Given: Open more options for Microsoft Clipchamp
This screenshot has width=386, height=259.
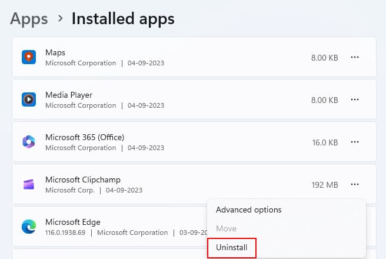Looking at the screenshot, I should [354, 184].
